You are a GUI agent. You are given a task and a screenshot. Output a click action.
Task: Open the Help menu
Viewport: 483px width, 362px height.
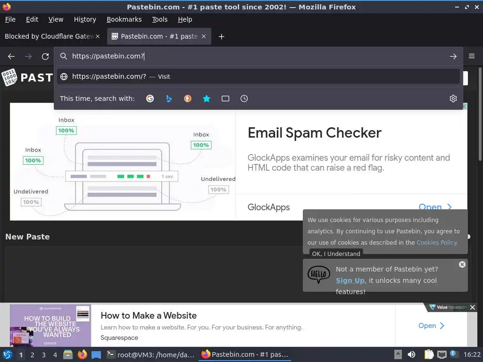click(x=185, y=19)
